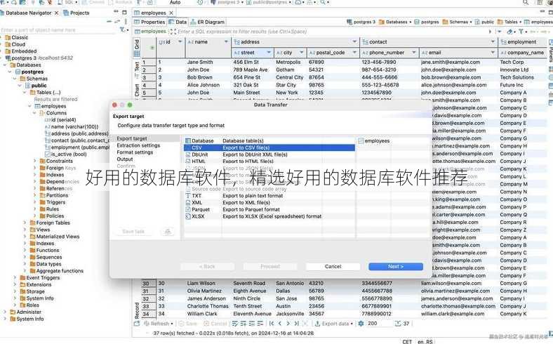Select Functions node in navigator

[x=44, y=250]
